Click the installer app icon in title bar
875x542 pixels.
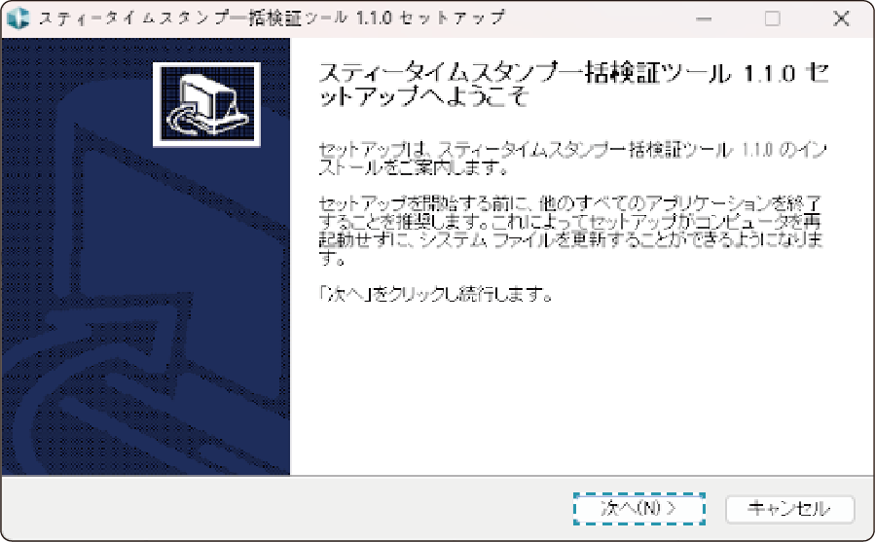pos(18,18)
